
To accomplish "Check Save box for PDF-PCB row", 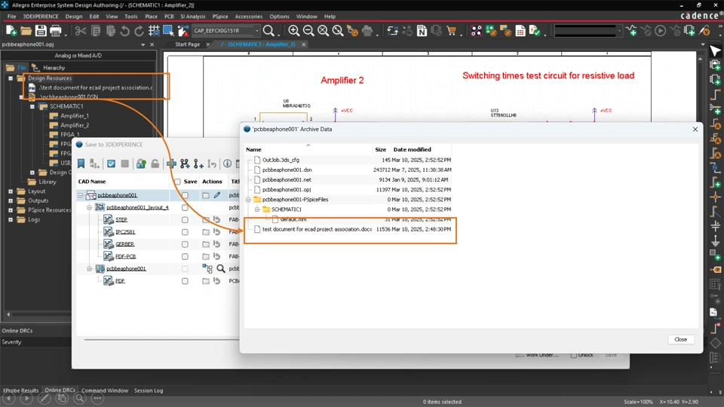I will tap(185, 256).
